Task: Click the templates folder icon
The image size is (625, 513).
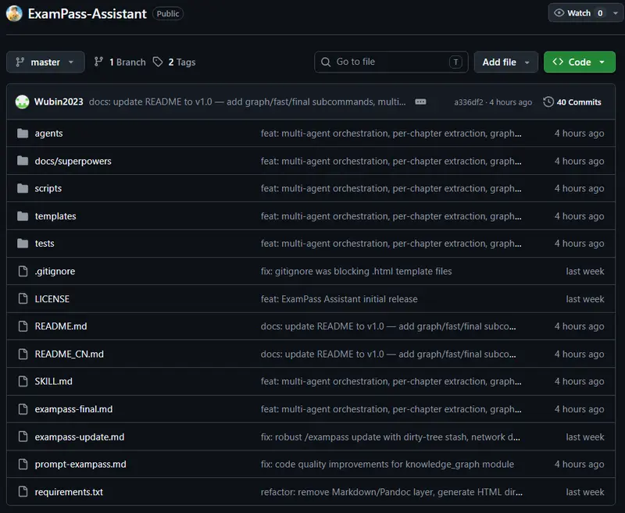Action: [x=23, y=216]
